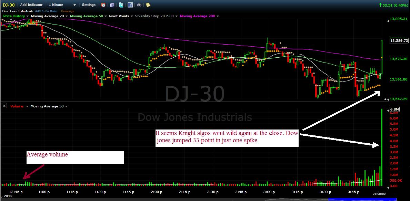
Task: Open the Settings menu
Action: click(x=89, y=4)
